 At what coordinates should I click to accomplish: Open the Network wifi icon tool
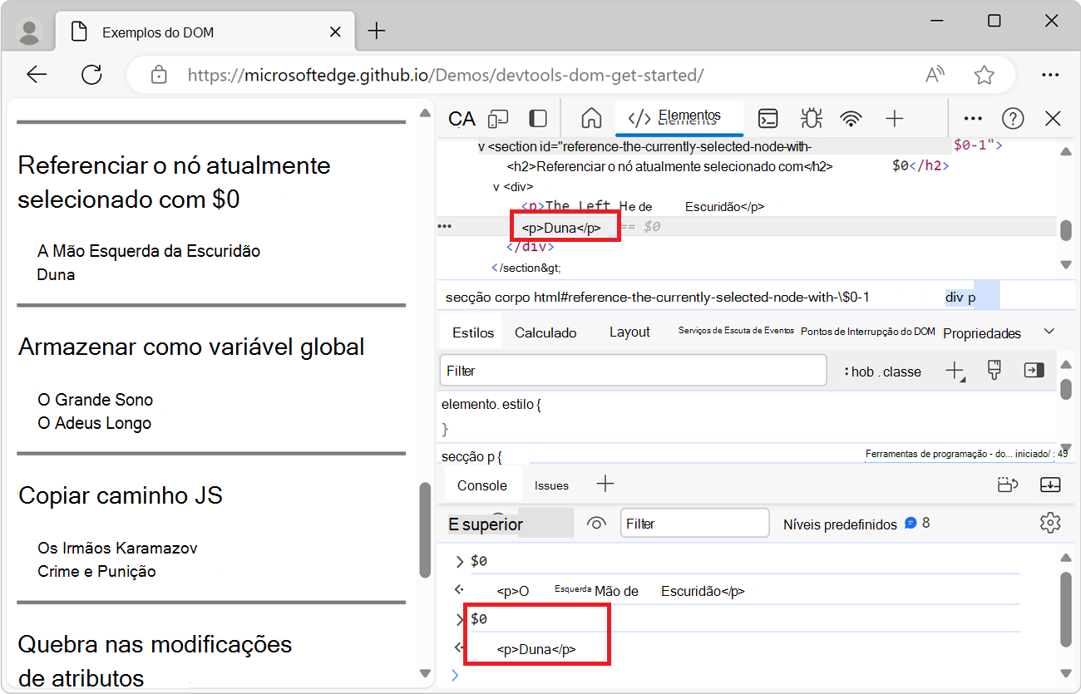coord(851,119)
